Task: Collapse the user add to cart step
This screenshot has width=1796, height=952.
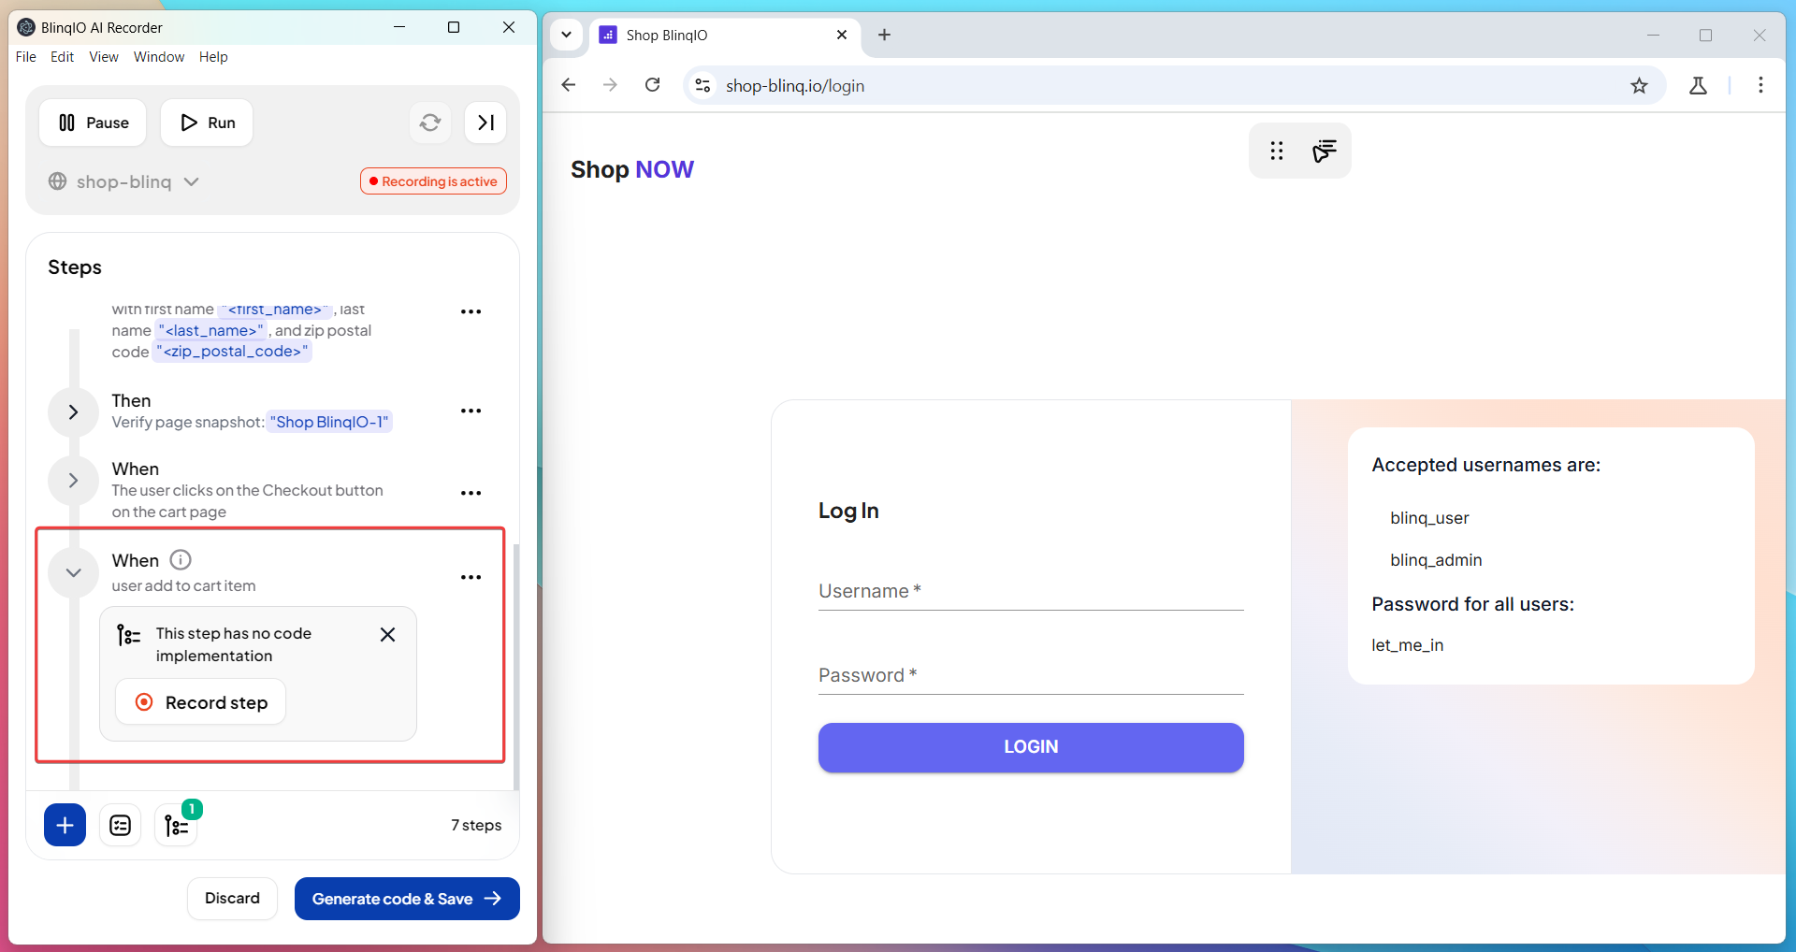Action: (x=73, y=572)
